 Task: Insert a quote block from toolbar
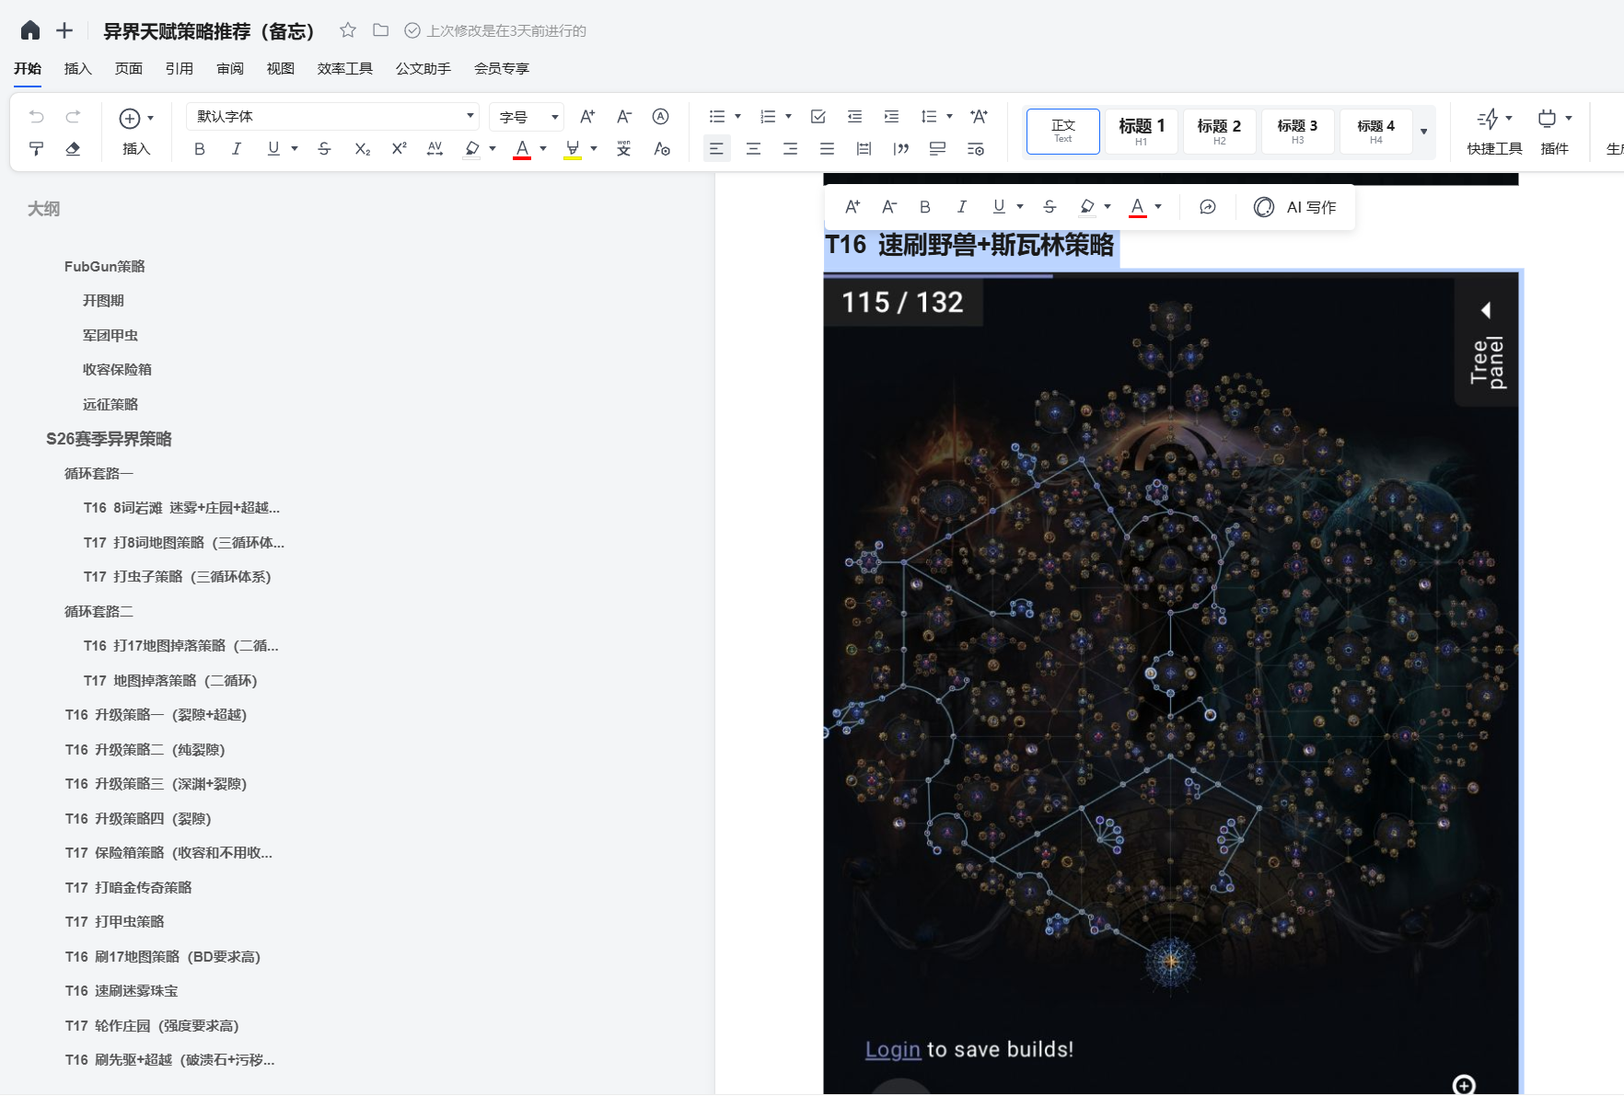click(900, 149)
